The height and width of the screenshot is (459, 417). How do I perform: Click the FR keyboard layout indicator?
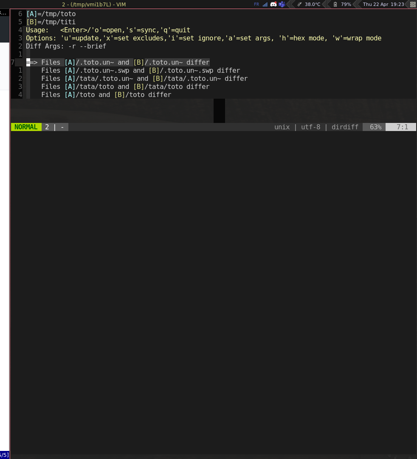point(256,4)
